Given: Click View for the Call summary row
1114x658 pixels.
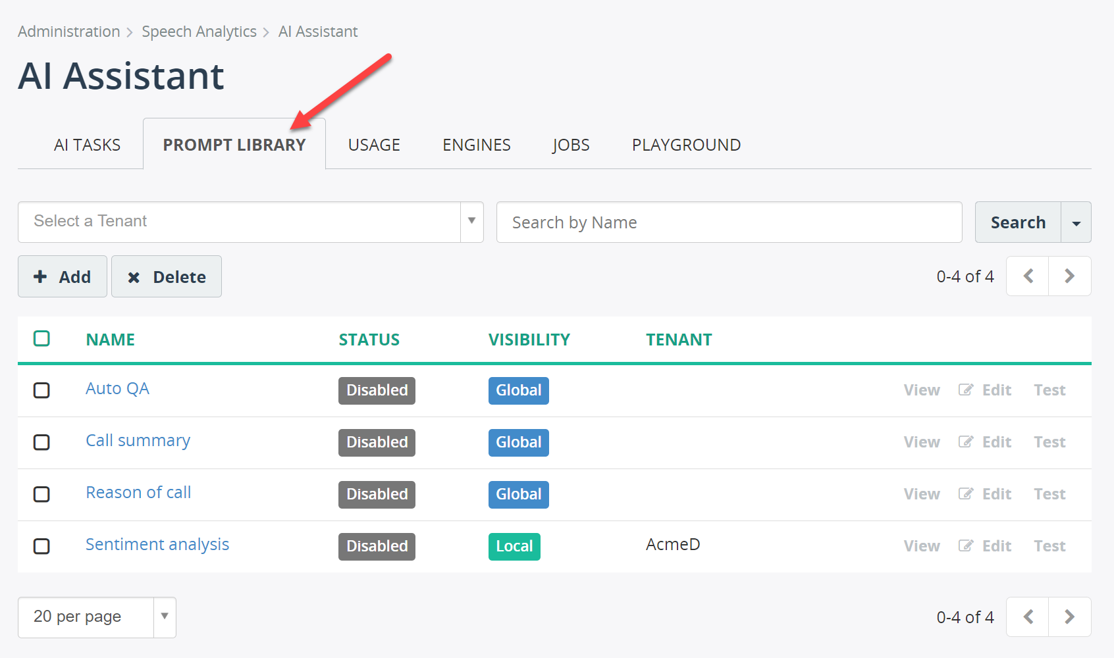Looking at the screenshot, I should (922, 442).
